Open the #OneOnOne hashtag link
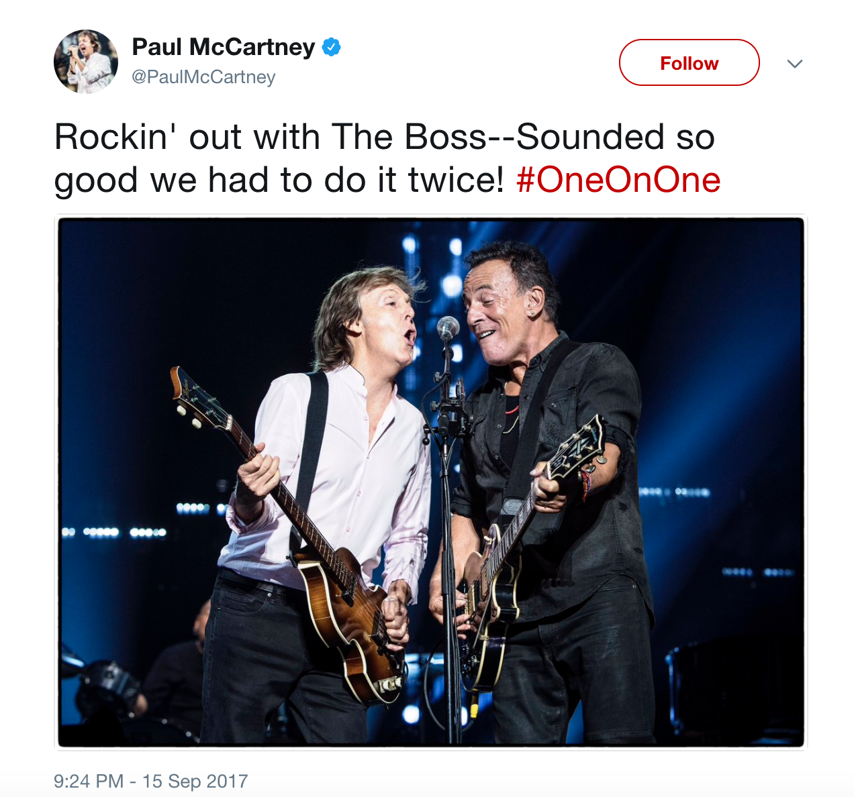 tap(618, 180)
